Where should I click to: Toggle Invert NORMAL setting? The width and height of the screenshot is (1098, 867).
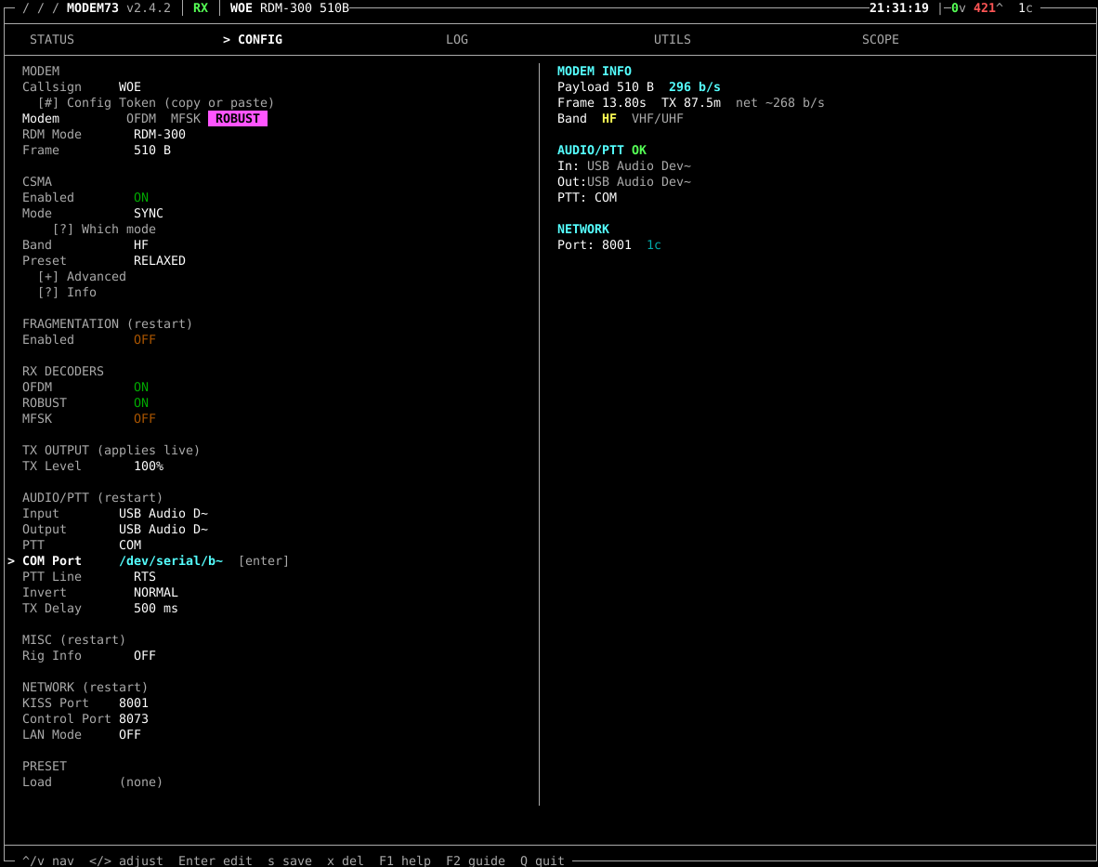coord(156,593)
